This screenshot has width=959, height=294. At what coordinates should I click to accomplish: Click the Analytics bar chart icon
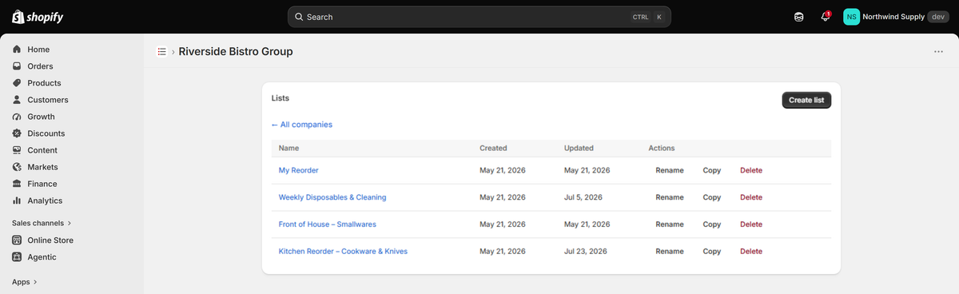tap(17, 201)
